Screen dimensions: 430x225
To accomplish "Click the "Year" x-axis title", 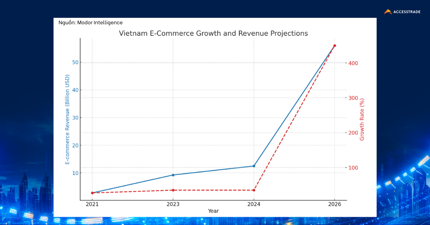I will (x=213, y=211).
